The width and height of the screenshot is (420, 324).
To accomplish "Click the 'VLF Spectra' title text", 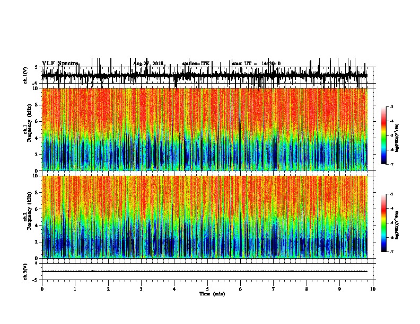I will click(x=60, y=64).
